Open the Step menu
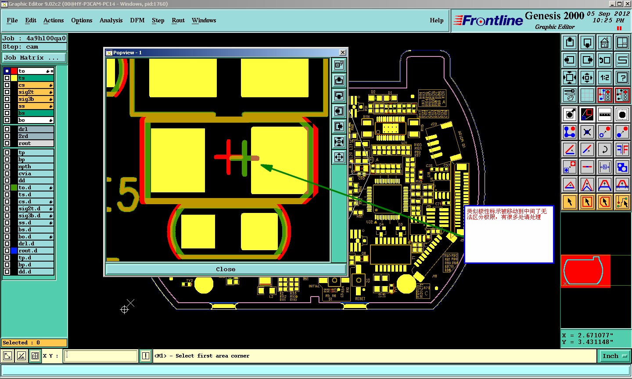Screen dimensions: 632x379 point(158,20)
